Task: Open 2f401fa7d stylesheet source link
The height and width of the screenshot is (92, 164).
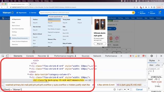Action: coord(156,77)
